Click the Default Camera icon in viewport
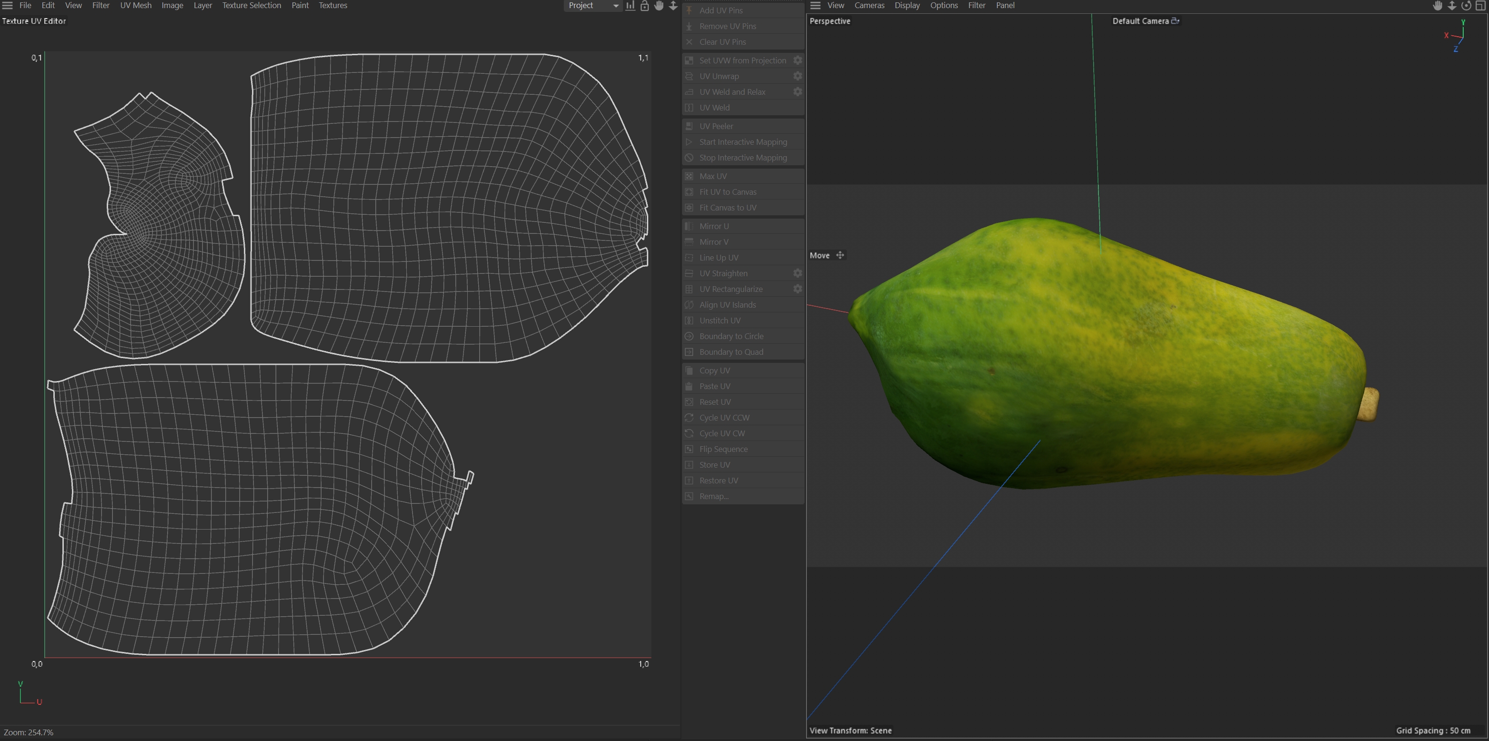Screen dimensions: 1489x741 click(1175, 21)
